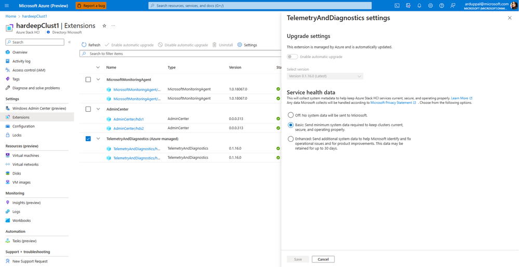Collapse the left navigation menu
The width and height of the screenshot is (519, 267).
click(x=70, y=43)
